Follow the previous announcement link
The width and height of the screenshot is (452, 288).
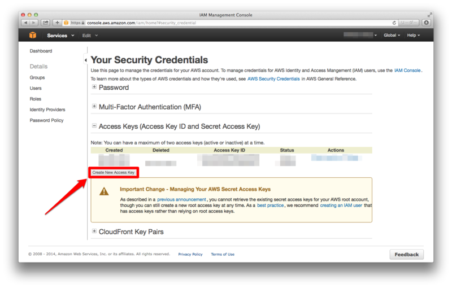pyautogui.click(x=181, y=199)
